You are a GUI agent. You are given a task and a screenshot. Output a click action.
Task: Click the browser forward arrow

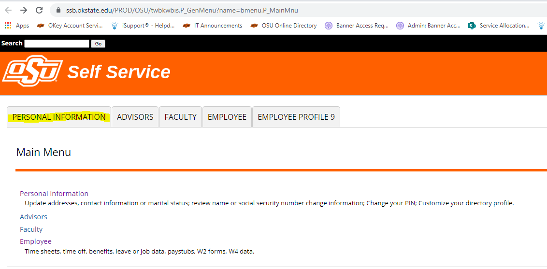(24, 10)
